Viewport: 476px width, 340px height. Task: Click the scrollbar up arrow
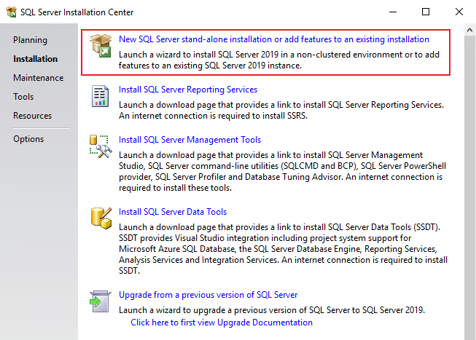tap(469, 30)
